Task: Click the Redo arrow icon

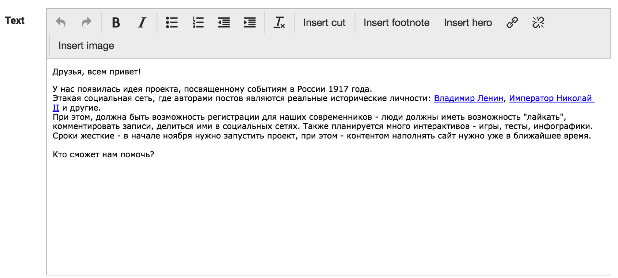Action: [87, 23]
